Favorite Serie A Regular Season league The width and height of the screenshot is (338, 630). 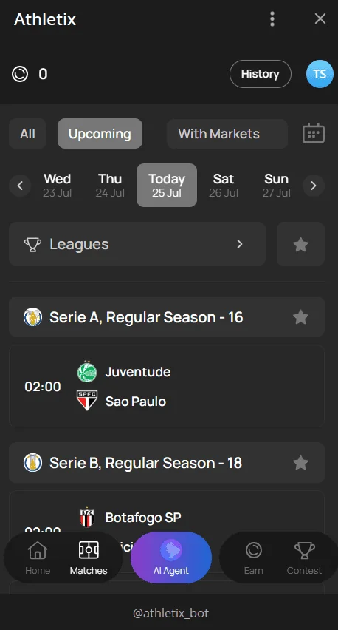(300, 317)
